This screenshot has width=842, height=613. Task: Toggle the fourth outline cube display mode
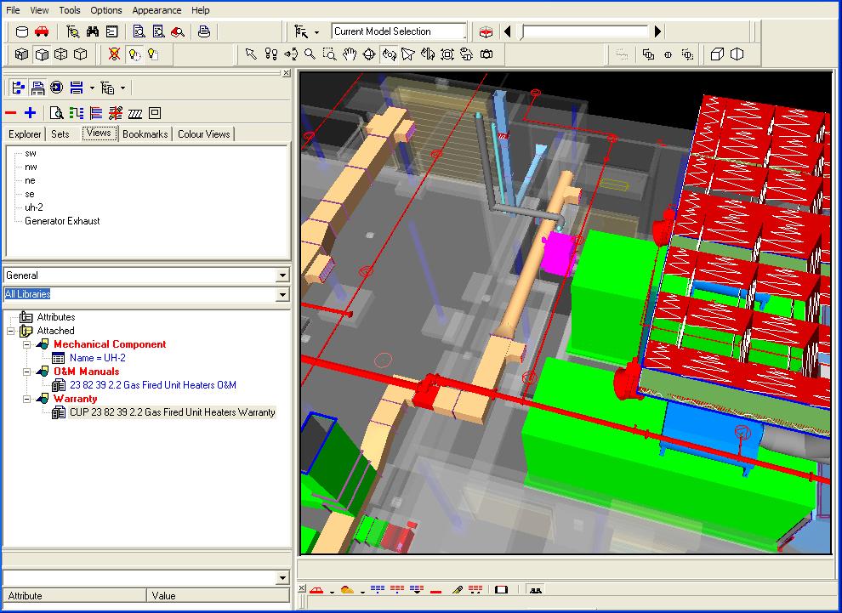tap(80, 54)
